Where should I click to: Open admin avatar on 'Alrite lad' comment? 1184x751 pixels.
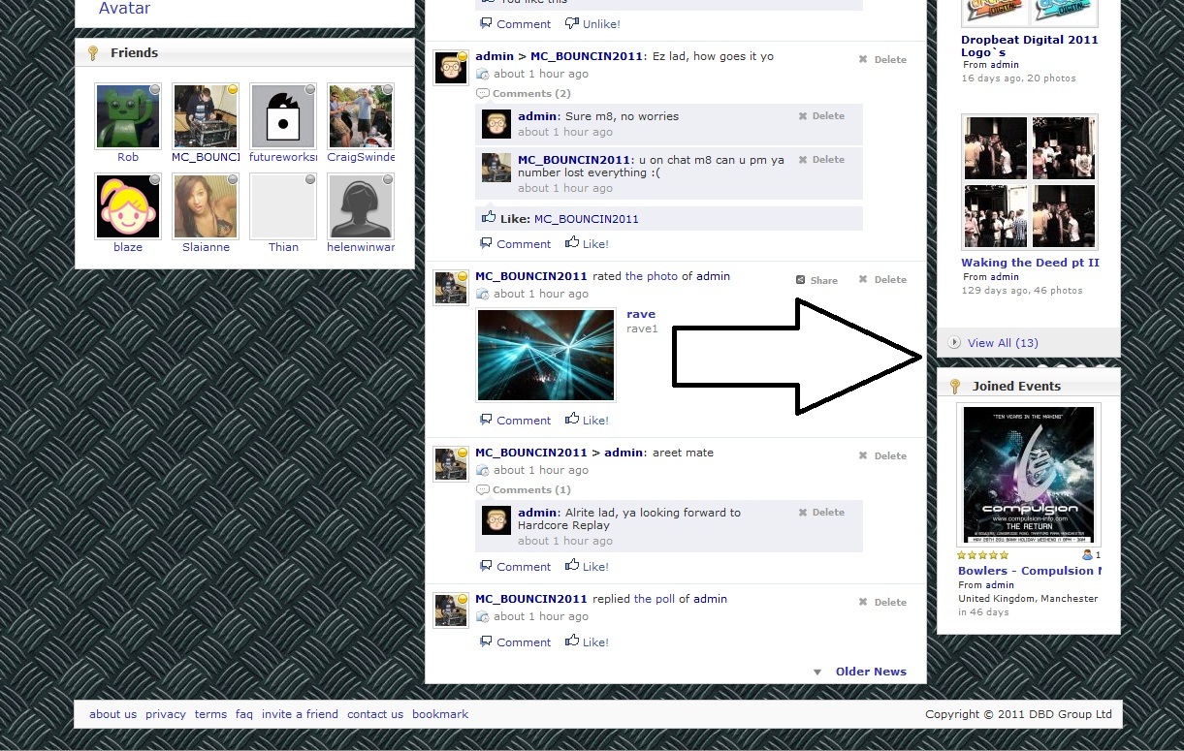pyautogui.click(x=496, y=520)
